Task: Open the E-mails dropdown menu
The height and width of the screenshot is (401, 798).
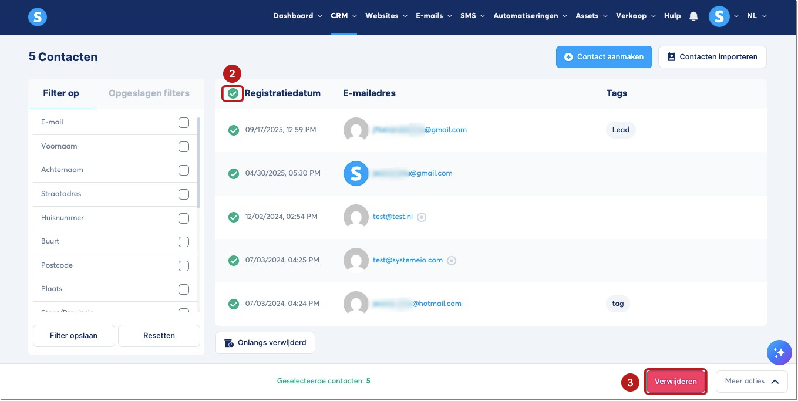Action: (434, 16)
